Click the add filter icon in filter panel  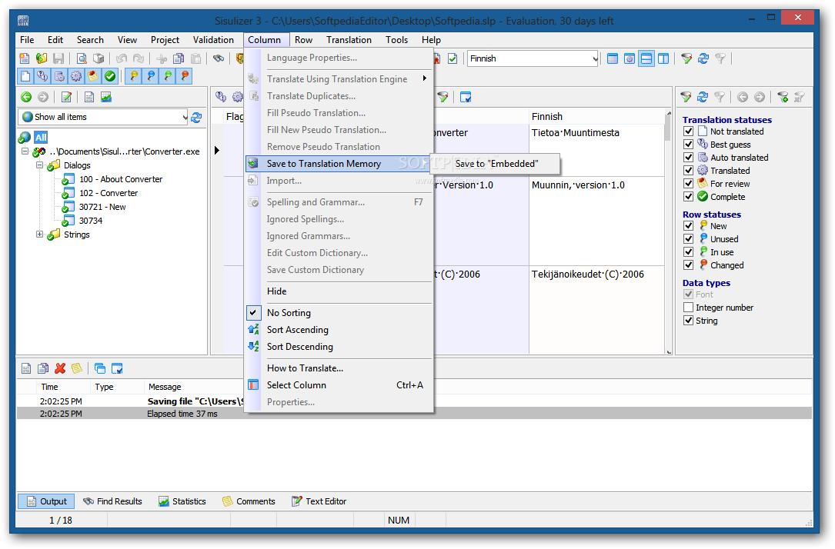pos(782,97)
